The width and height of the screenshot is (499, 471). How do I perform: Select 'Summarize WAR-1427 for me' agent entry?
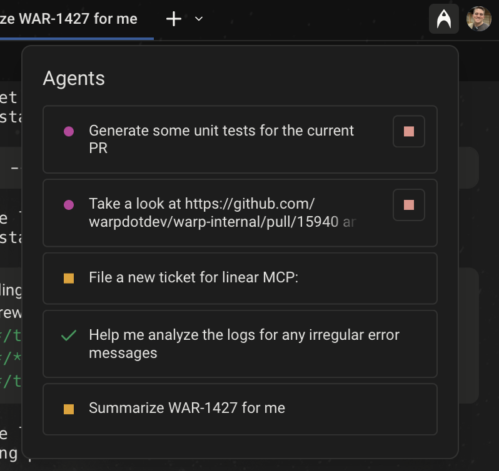(187, 409)
